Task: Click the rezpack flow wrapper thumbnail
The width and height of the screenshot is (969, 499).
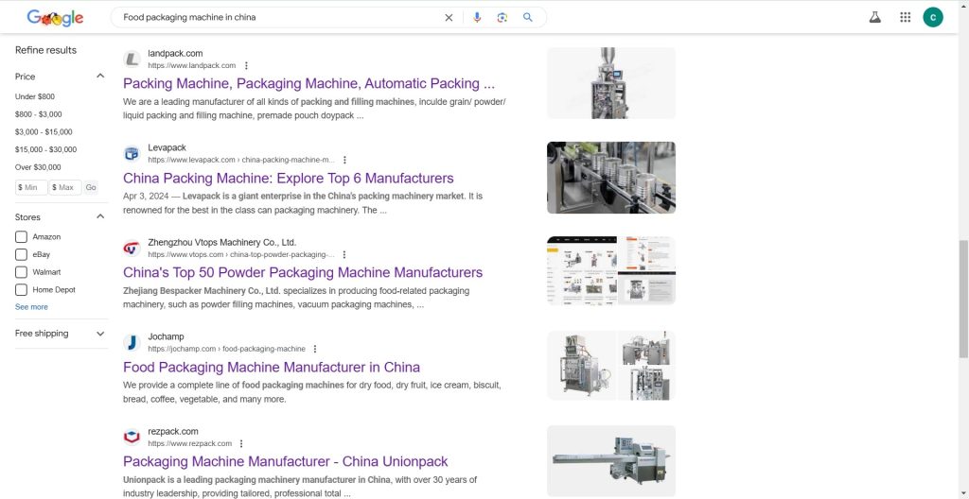Action: point(610,461)
